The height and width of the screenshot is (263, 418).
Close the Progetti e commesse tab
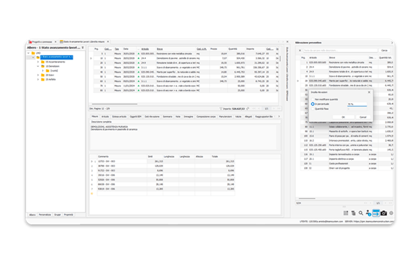click(x=55, y=41)
